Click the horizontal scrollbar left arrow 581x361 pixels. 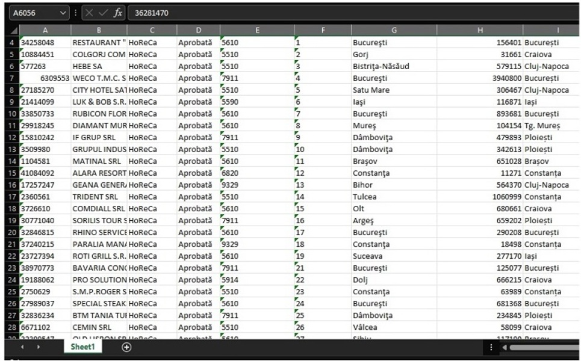pos(506,347)
